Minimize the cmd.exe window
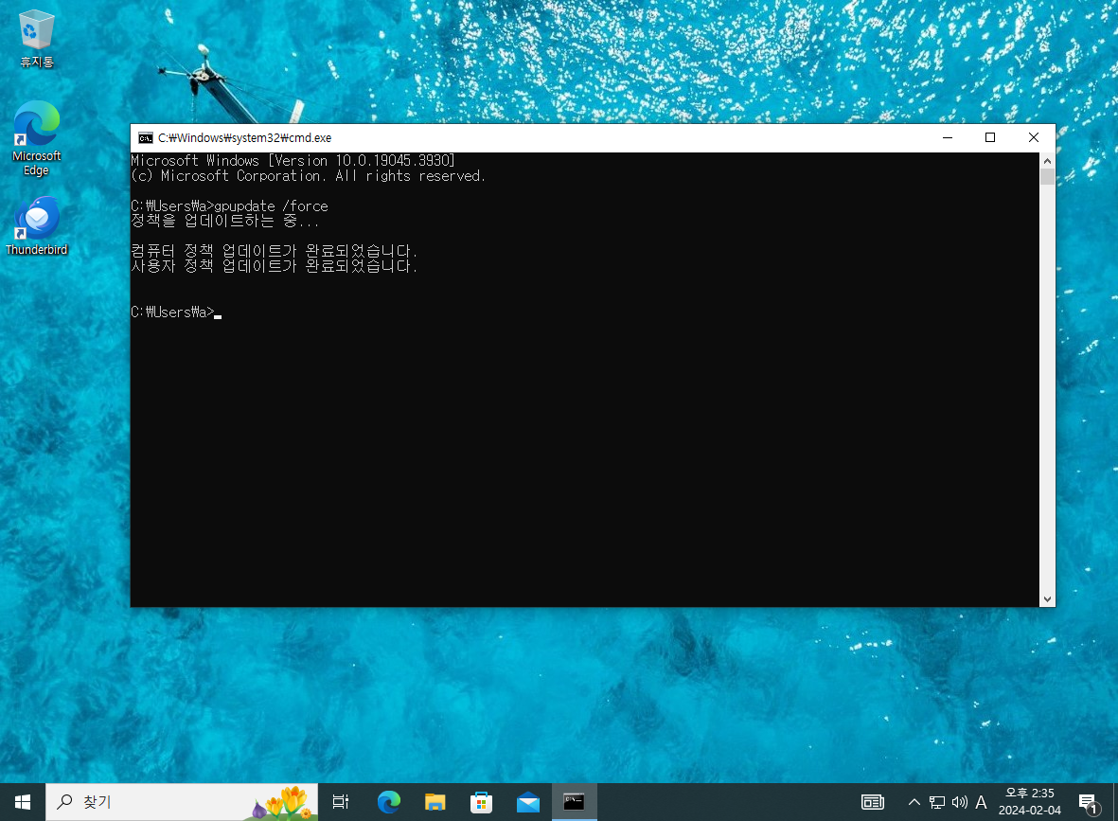1118x821 pixels. click(x=948, y=137)
